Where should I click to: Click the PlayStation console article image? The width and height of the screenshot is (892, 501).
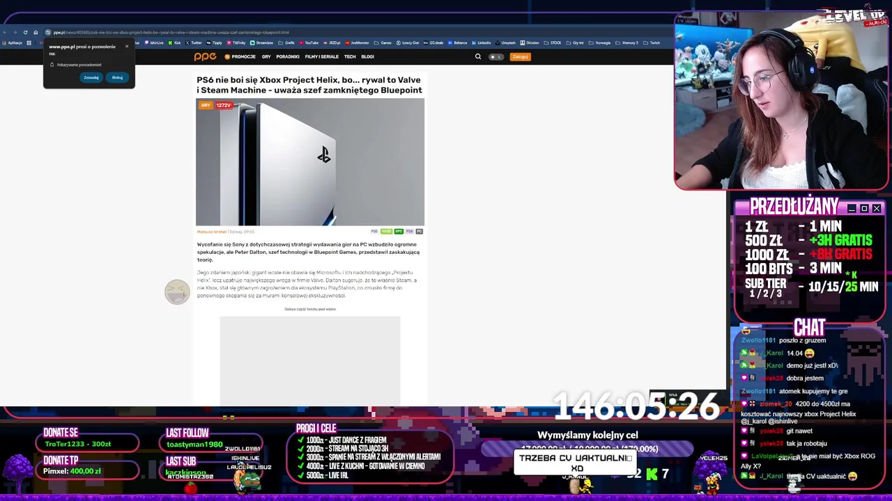click(310, 162)
